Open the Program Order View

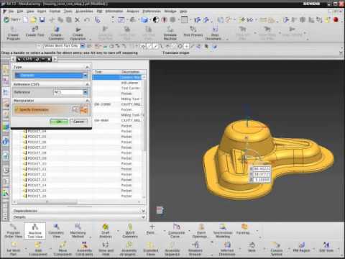click(14, 230)
